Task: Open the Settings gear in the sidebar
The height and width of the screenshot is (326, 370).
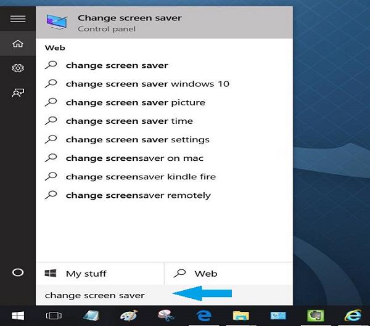Action: coord(18,68)
